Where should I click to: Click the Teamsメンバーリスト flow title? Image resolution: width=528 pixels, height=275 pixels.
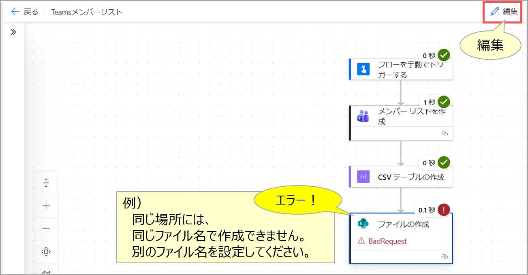(x=87, y=12)
